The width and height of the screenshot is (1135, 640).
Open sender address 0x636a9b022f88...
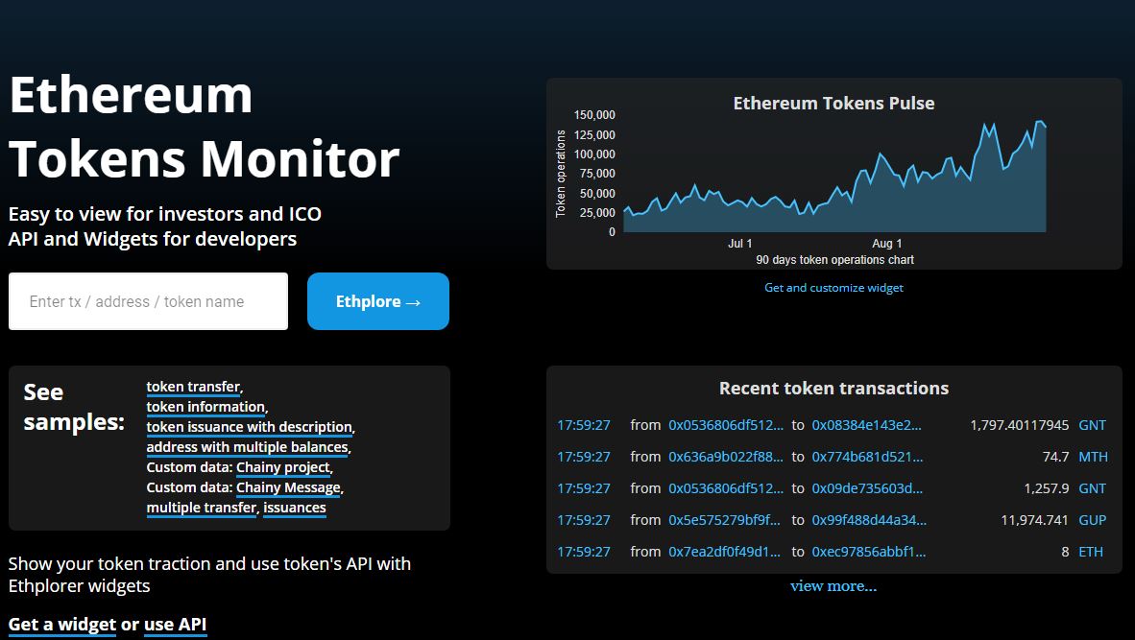[725, 457]
